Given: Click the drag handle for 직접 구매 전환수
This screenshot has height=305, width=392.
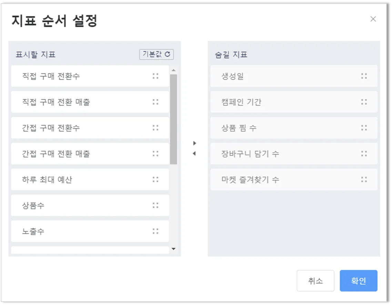Looking at the screenshot, I should [x=155, y=76].
